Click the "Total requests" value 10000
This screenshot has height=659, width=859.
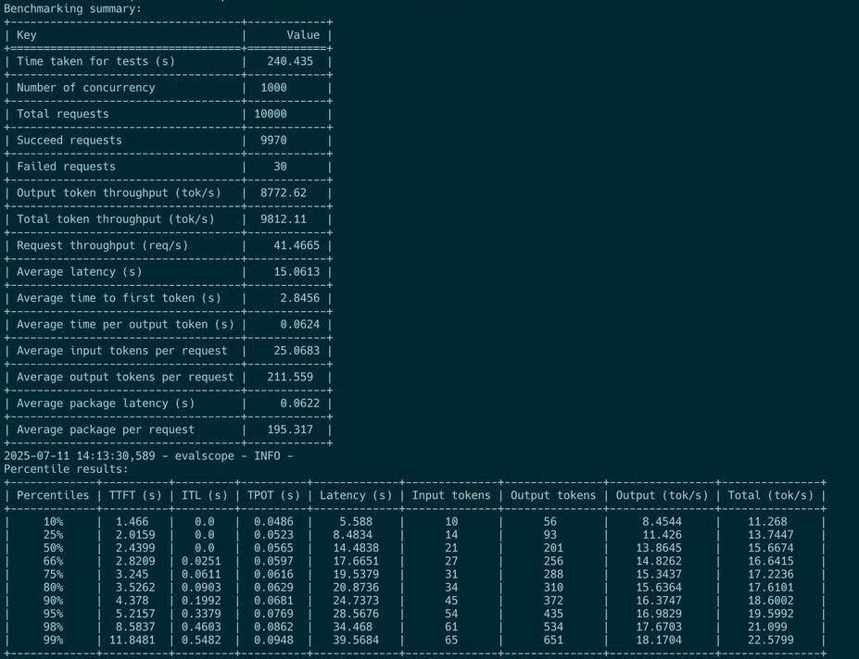[x=281, y=114]
